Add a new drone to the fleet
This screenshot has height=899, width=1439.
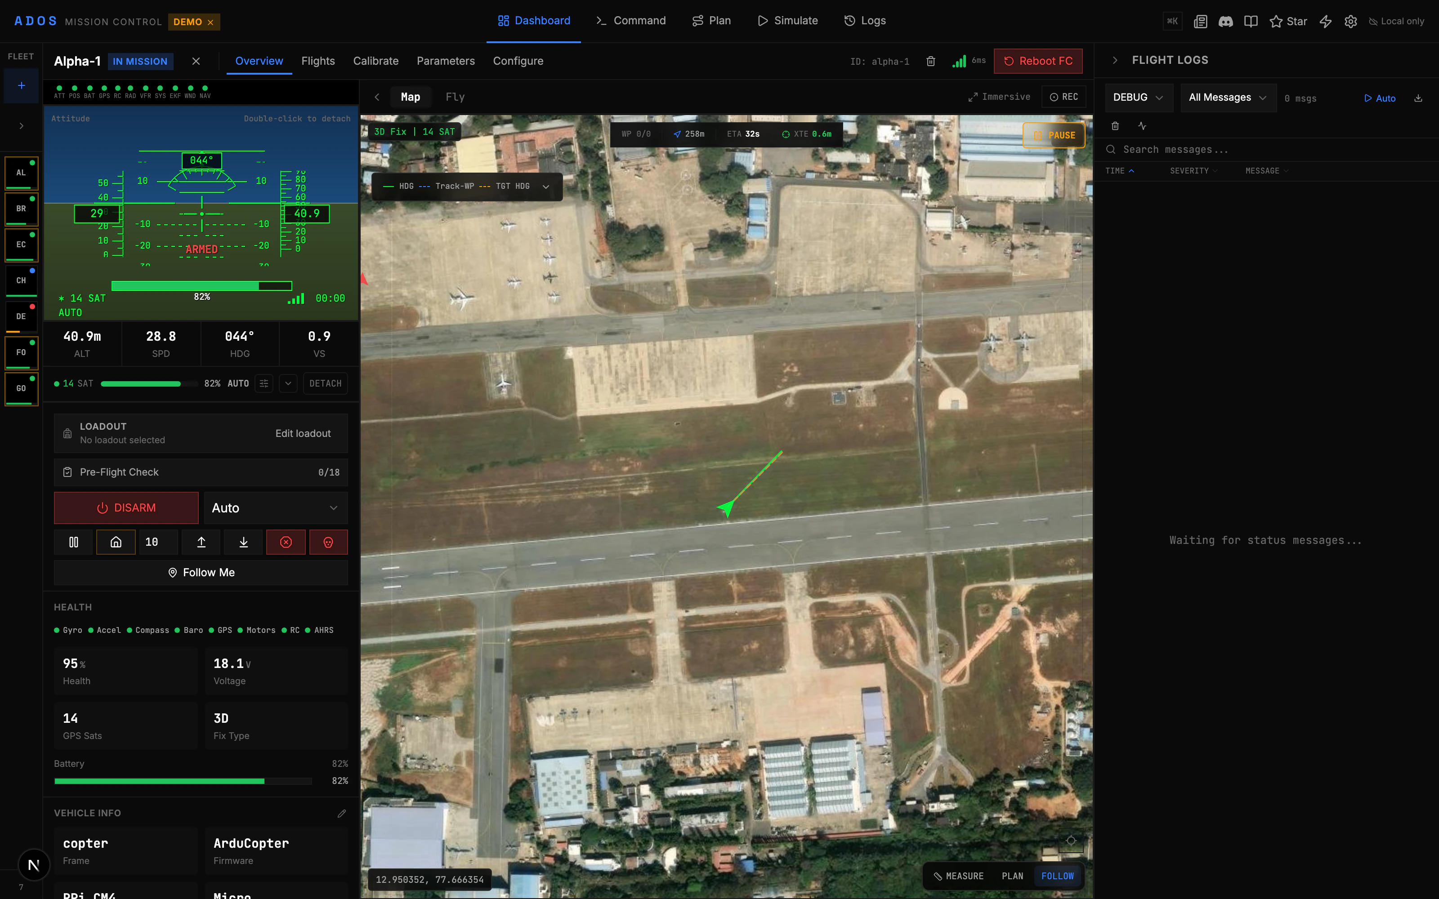[x=22, y=85]
